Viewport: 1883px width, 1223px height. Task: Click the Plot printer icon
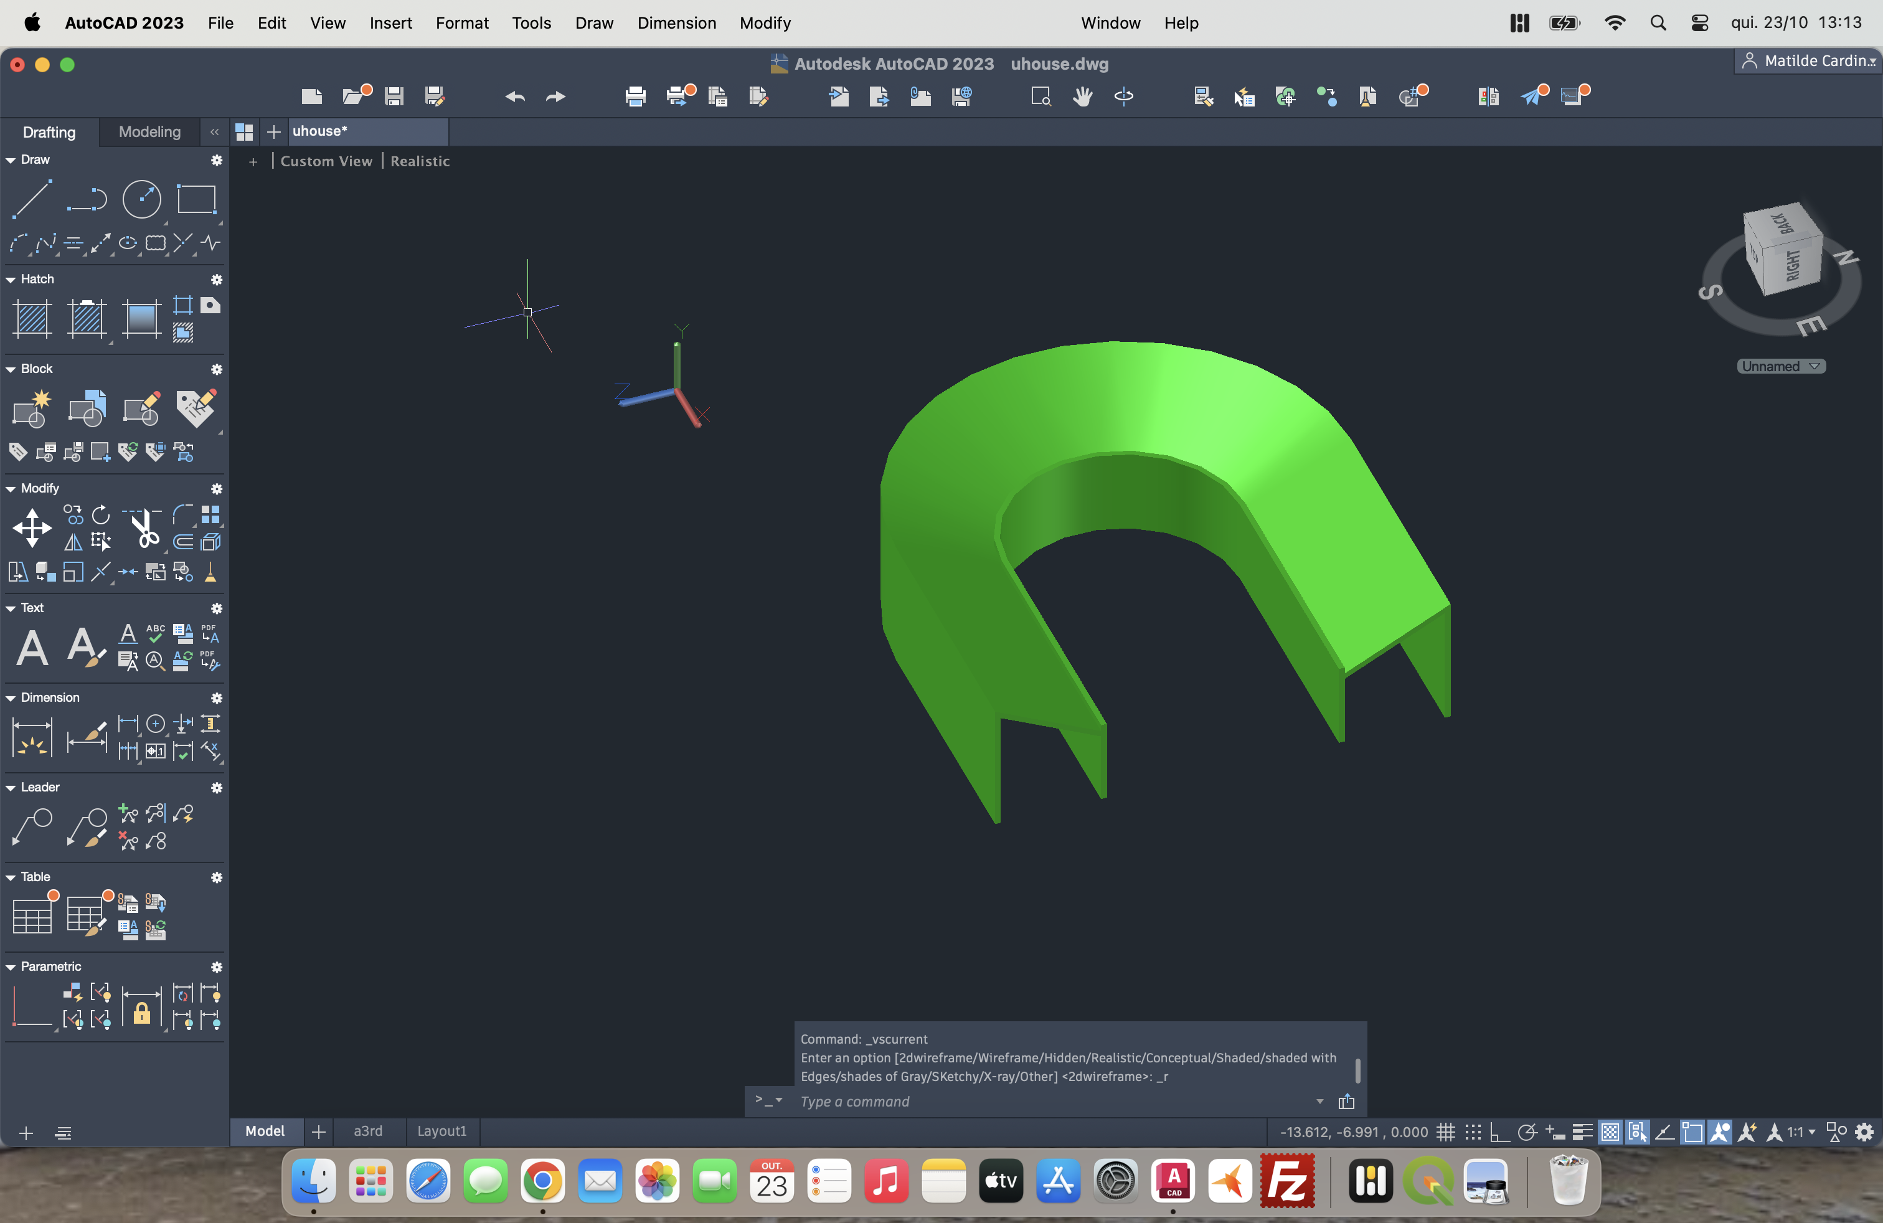click(635, 97)
